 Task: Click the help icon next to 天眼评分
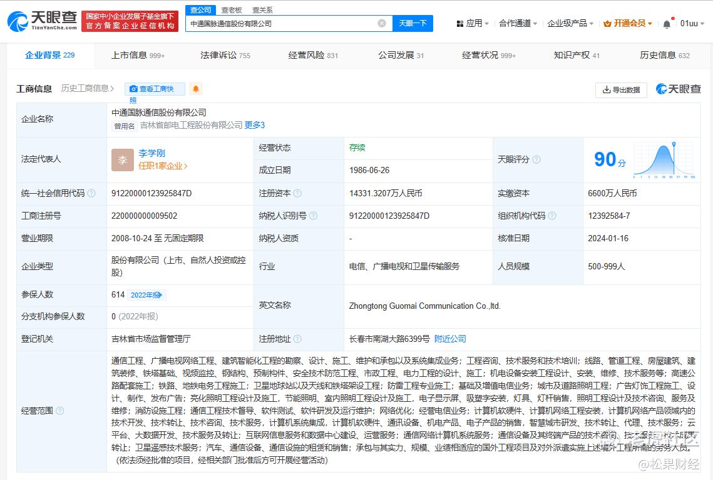point(536,159)
